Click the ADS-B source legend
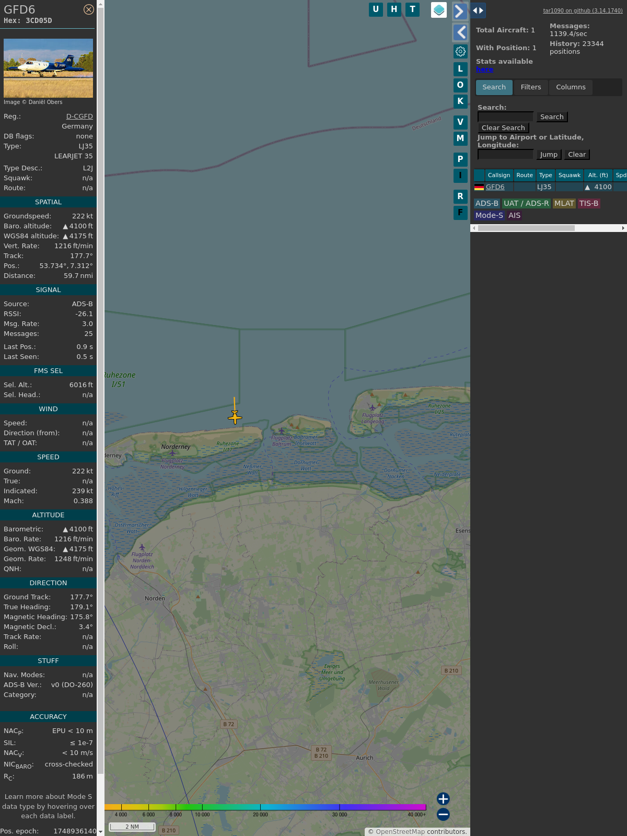 pos(487,204)
